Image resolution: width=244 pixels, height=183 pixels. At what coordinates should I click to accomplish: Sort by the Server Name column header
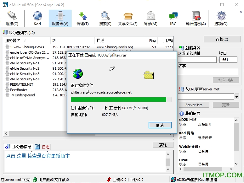pos(27,40)
